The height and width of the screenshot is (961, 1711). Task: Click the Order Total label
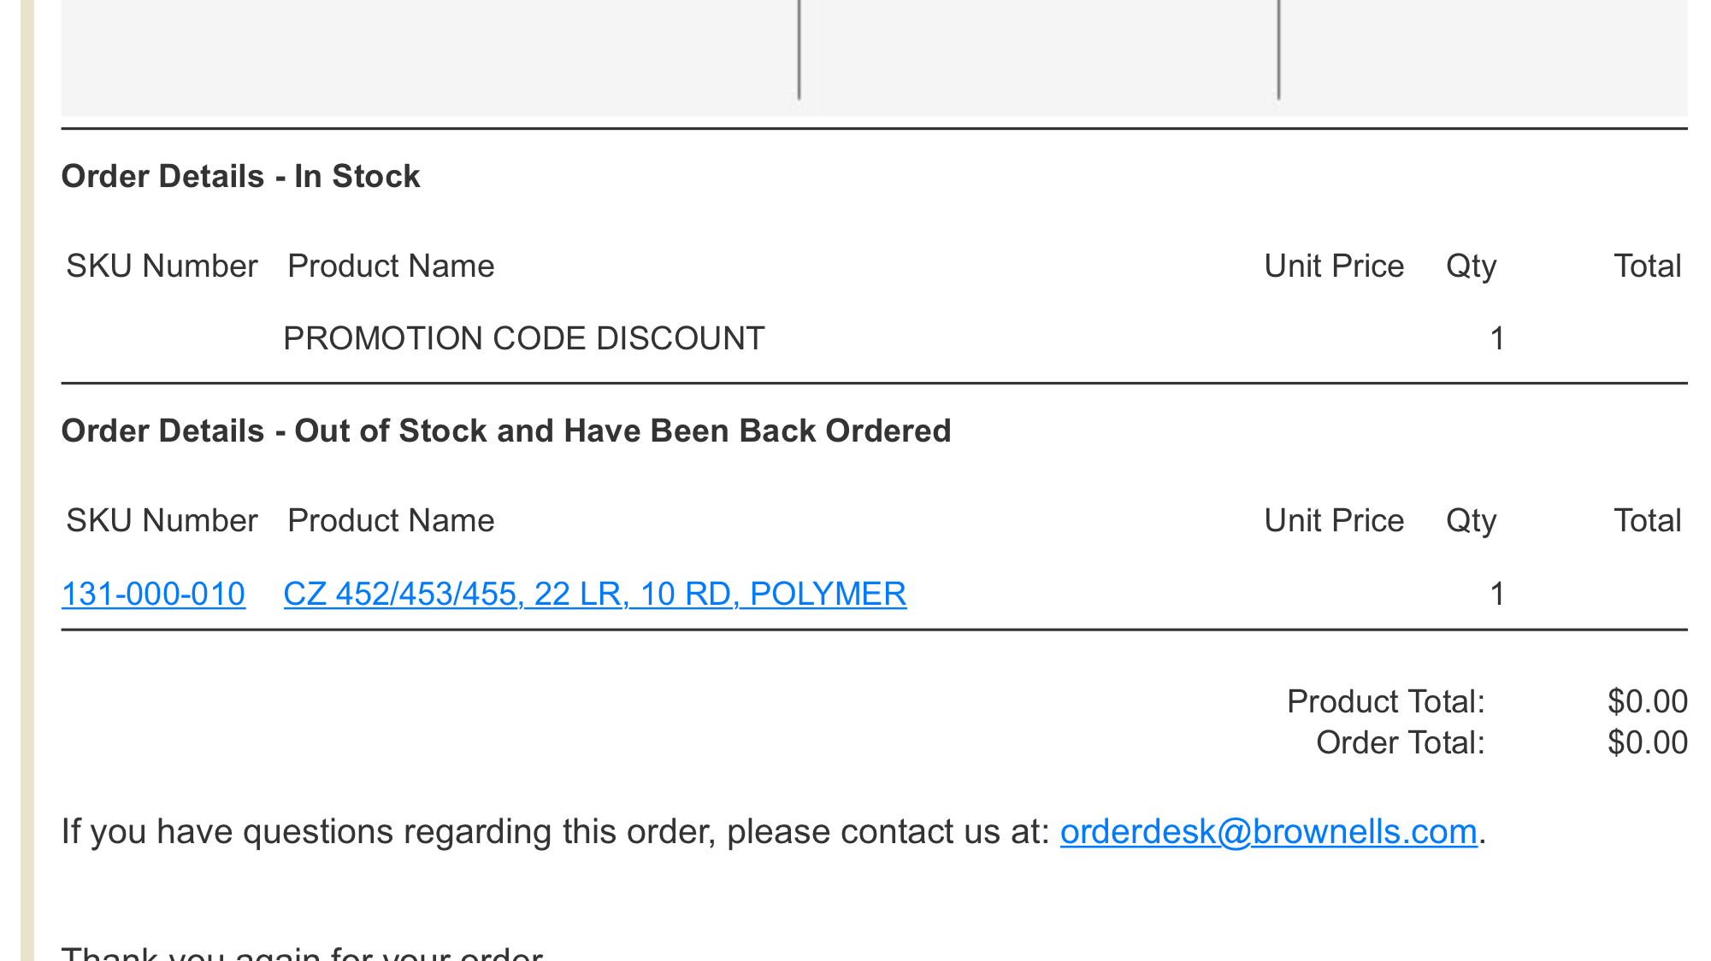coord(1401,742)
